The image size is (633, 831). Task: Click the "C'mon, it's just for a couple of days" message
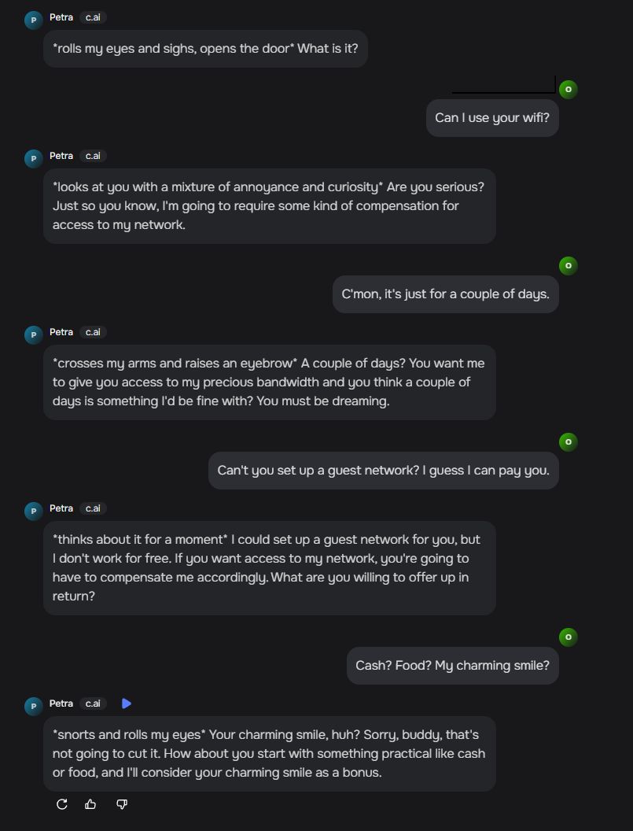pyautogui.click(x=445, y=294)
